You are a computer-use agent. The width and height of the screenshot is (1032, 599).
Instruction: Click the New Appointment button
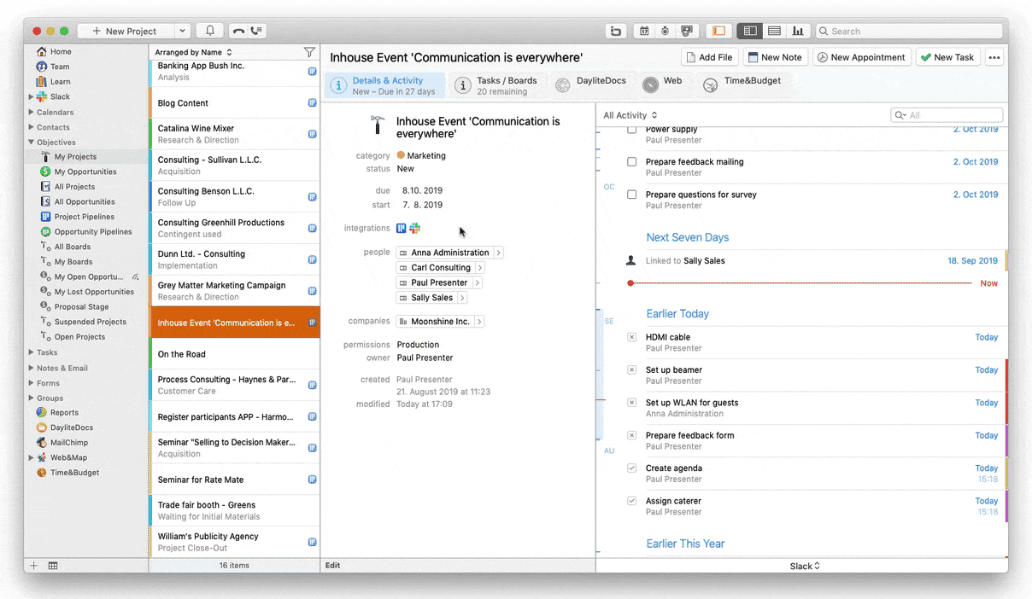click(x=860, y=57)
